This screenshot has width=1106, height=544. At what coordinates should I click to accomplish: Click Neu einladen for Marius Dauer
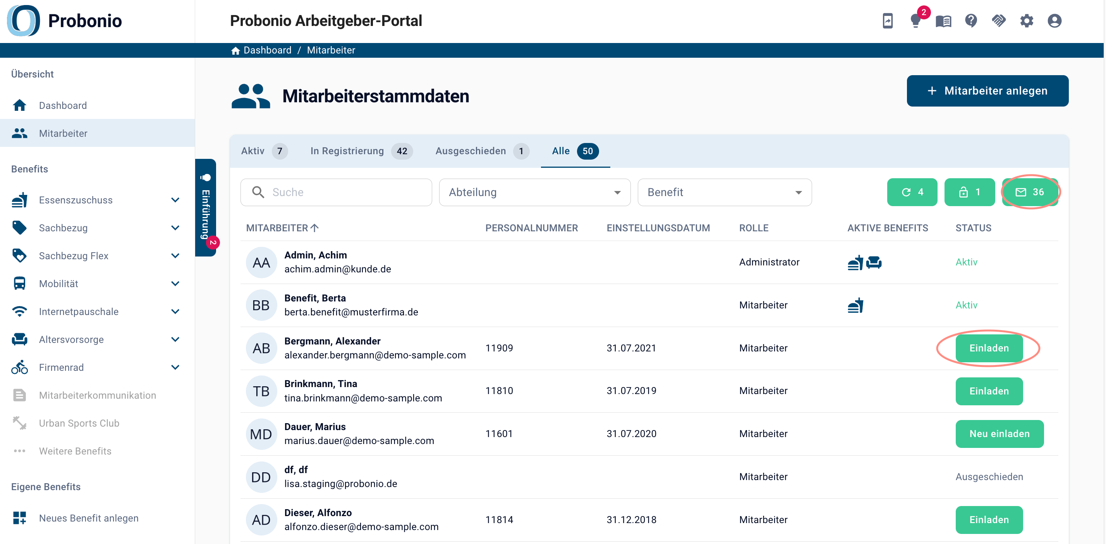coord(999,434)
